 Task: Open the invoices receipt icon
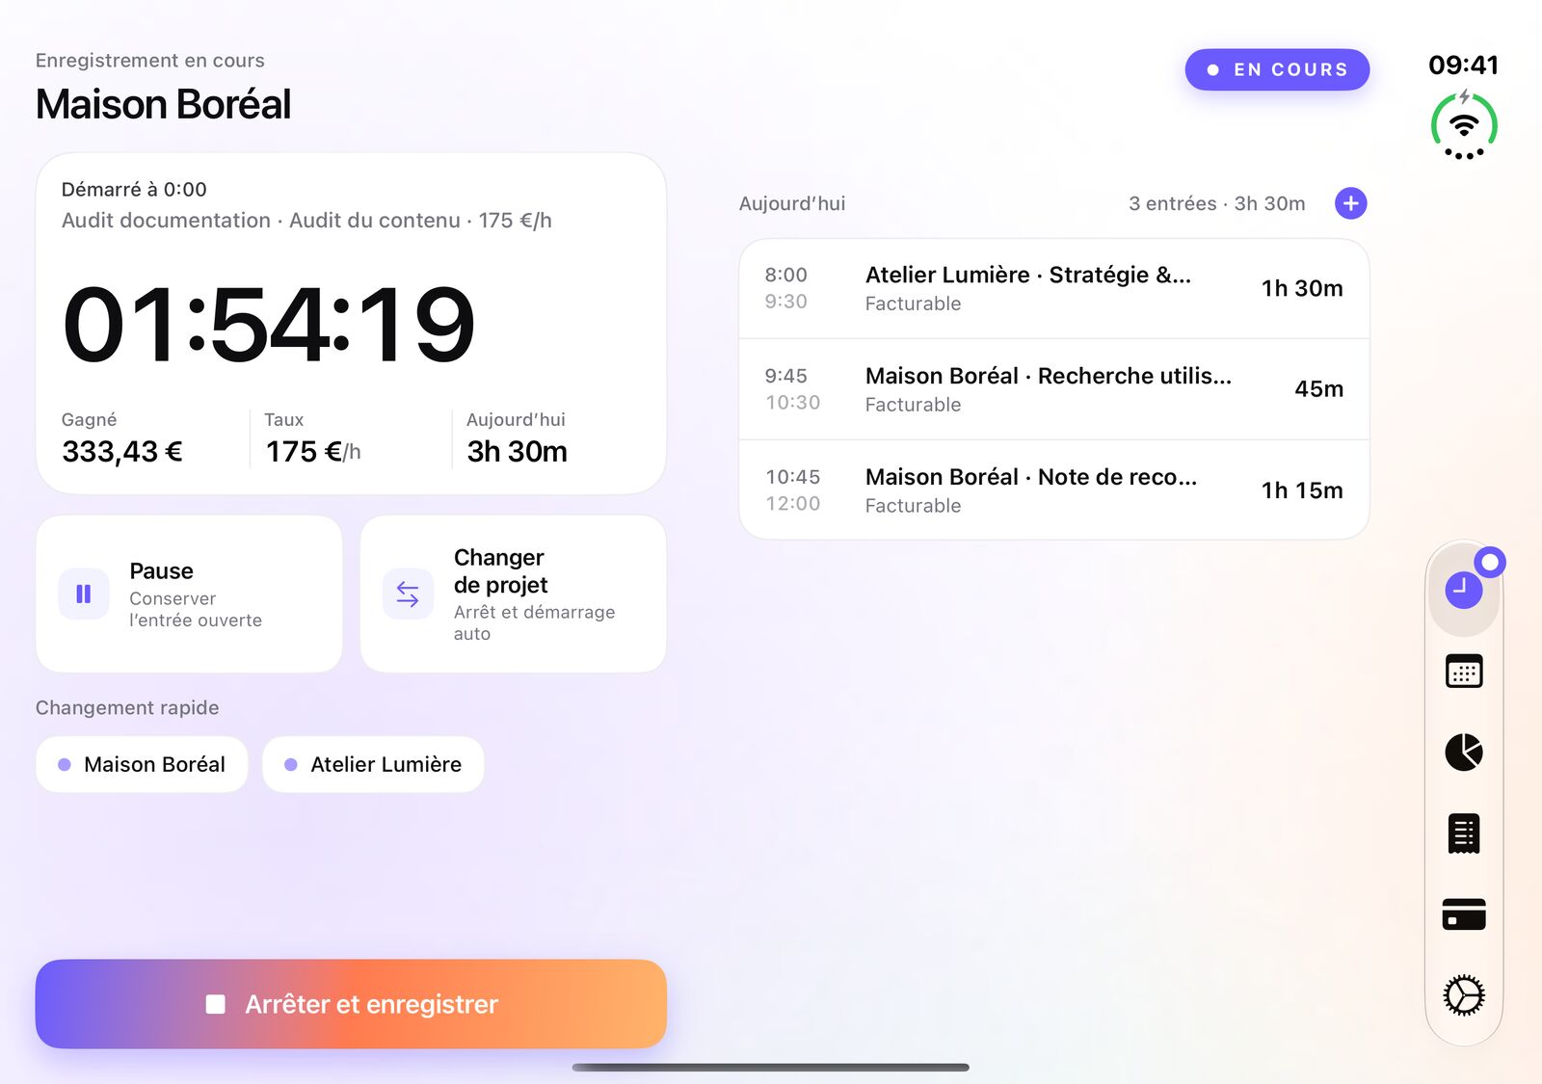pos(1463,833)
